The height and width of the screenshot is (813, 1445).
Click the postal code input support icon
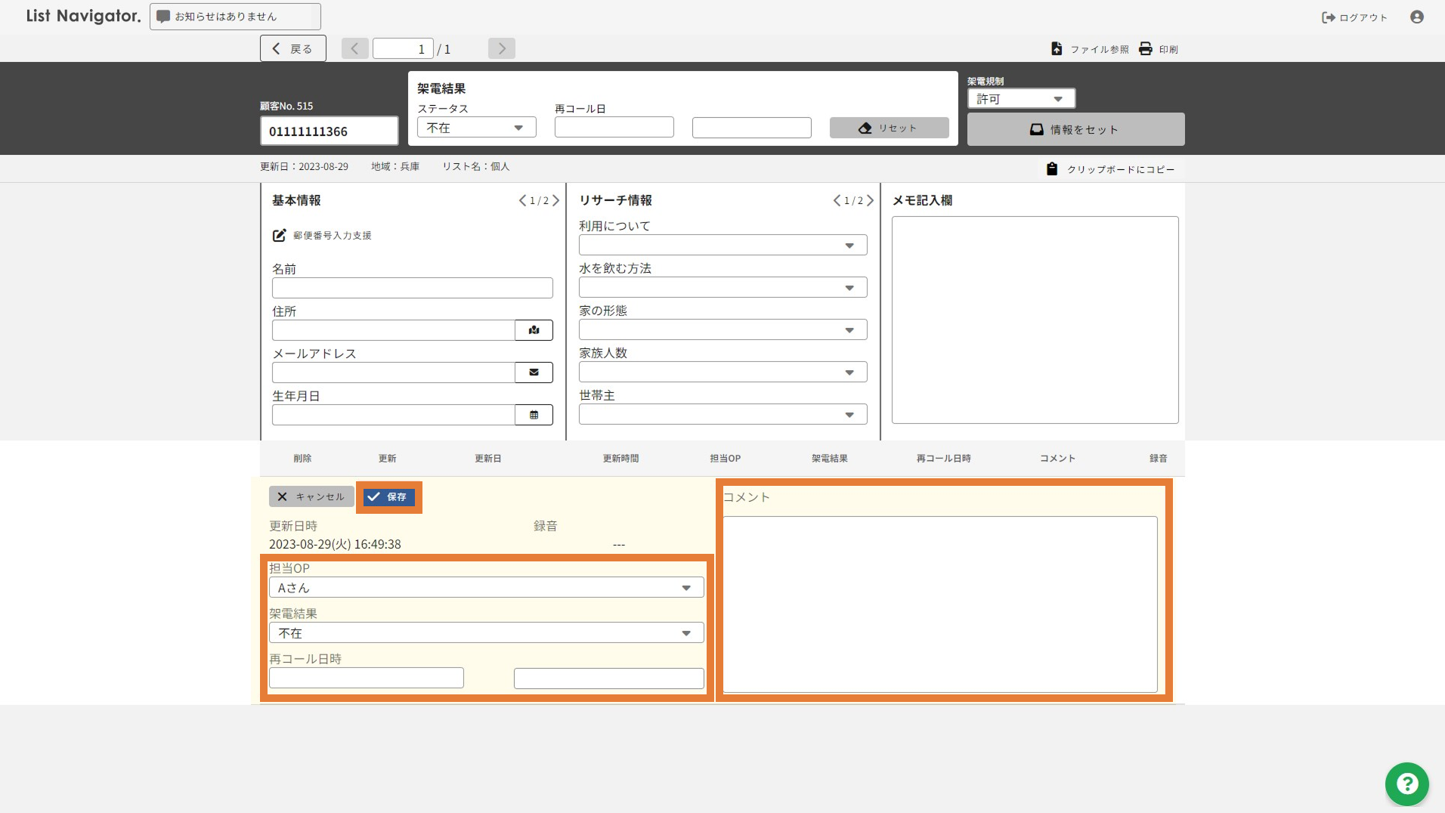point(280,236)
